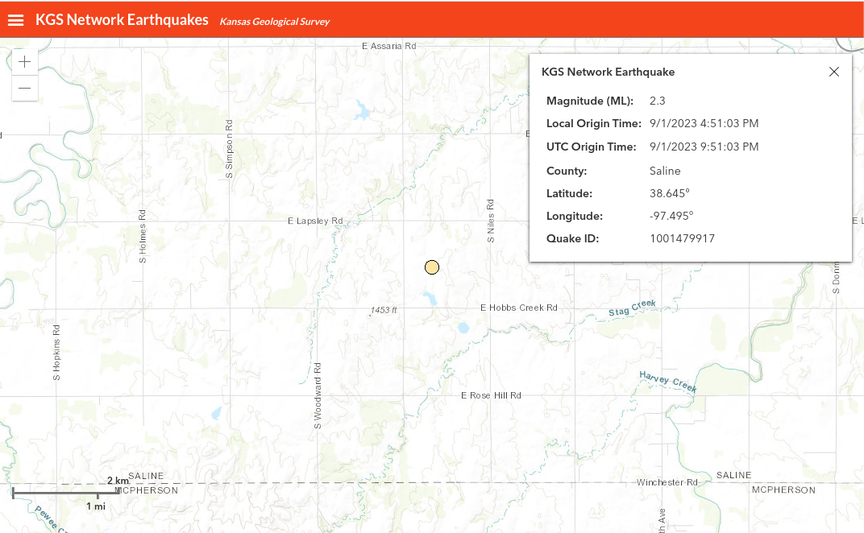Close the KGS Network Earthquake popup
864x533 pixels.
834,72
